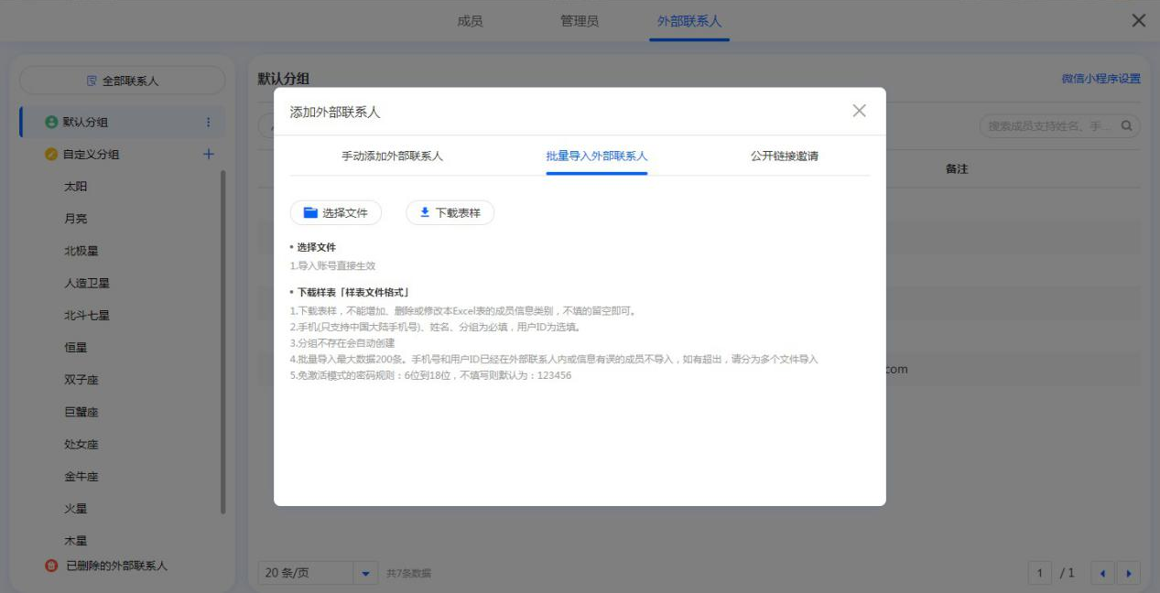This screenshot has height=593, width=1160.
Task: Click the plus icon beside 自定义分组
Action: pos(208,155)
